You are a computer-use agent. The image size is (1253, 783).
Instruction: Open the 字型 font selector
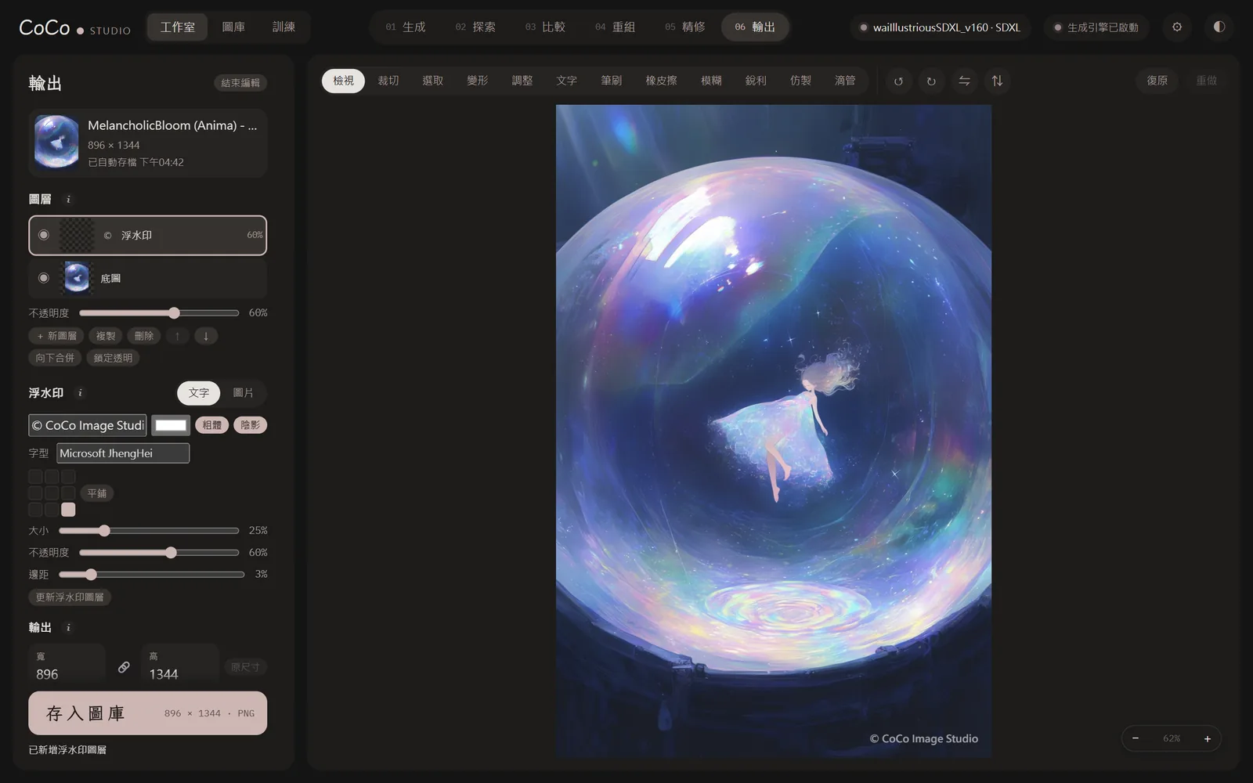[x=123, y=453]
